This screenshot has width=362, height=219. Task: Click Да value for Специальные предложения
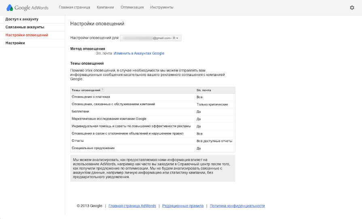(199, 148)
